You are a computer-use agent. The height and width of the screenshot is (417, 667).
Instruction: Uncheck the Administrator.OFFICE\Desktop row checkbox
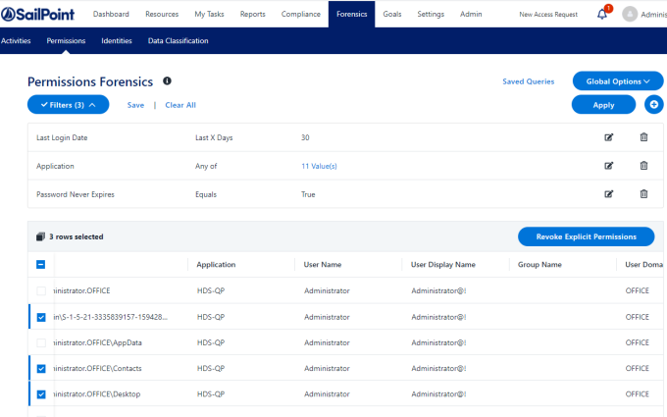point(40,394)
